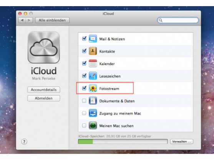Select the Lesezeichen label

pos(110,76)
